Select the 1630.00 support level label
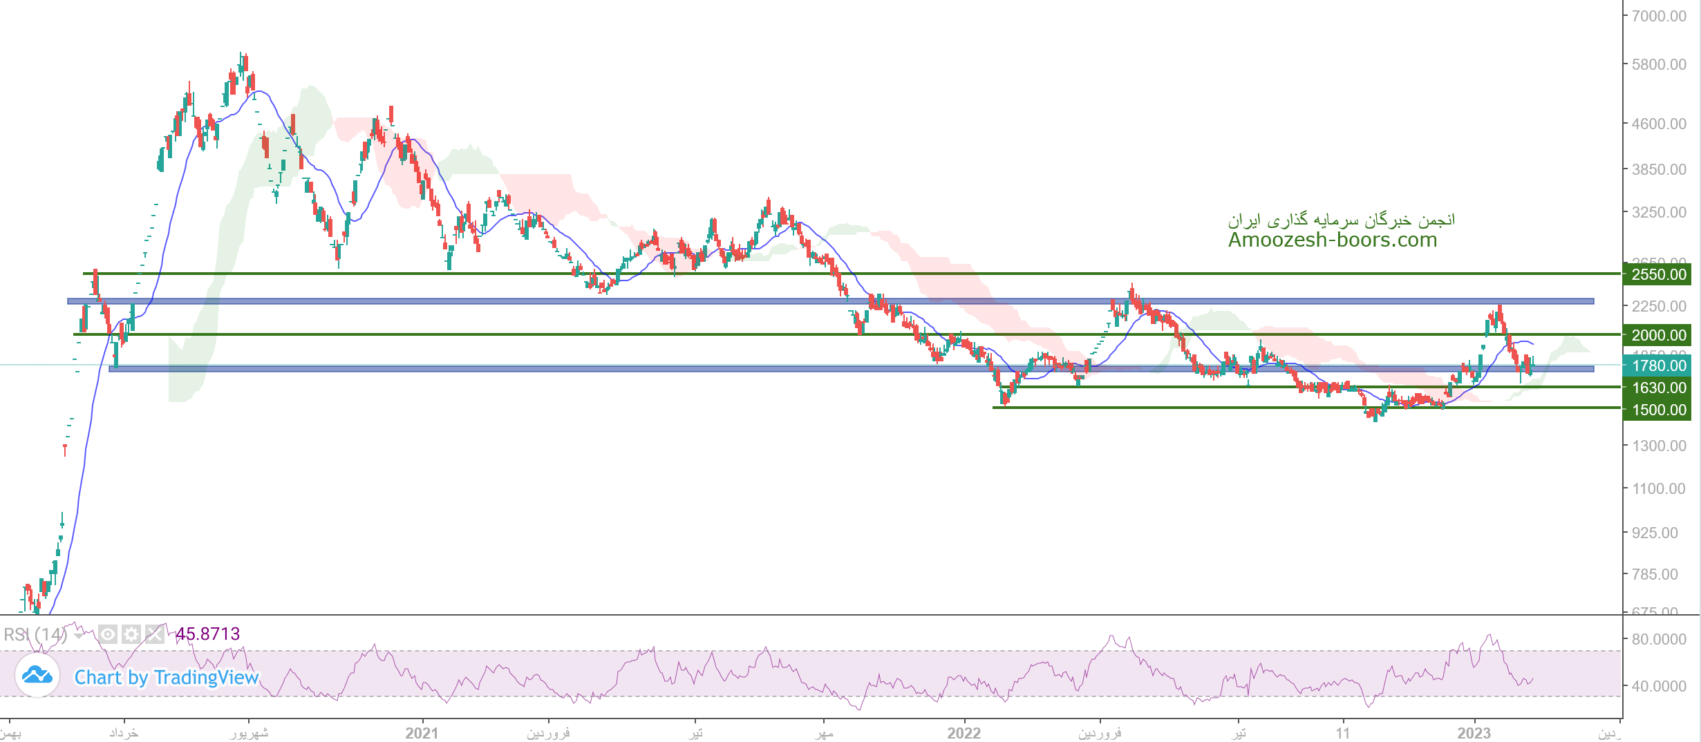This screenshot has width=1701, height=742. (x=1658, y=388)
